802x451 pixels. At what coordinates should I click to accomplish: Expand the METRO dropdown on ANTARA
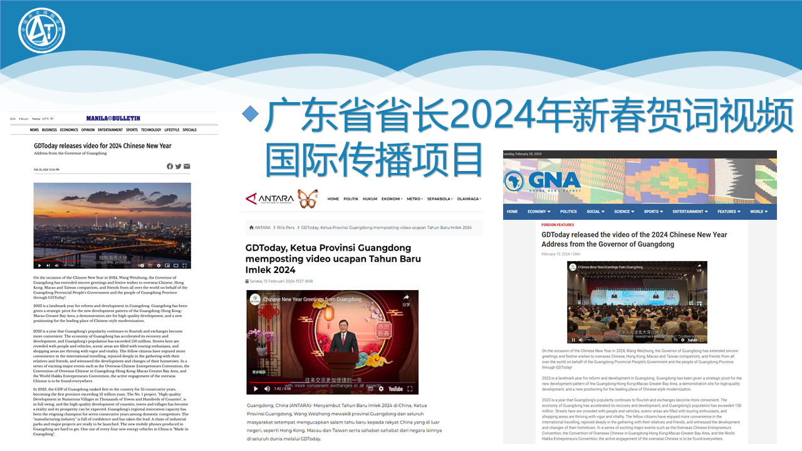click(414, 199)
